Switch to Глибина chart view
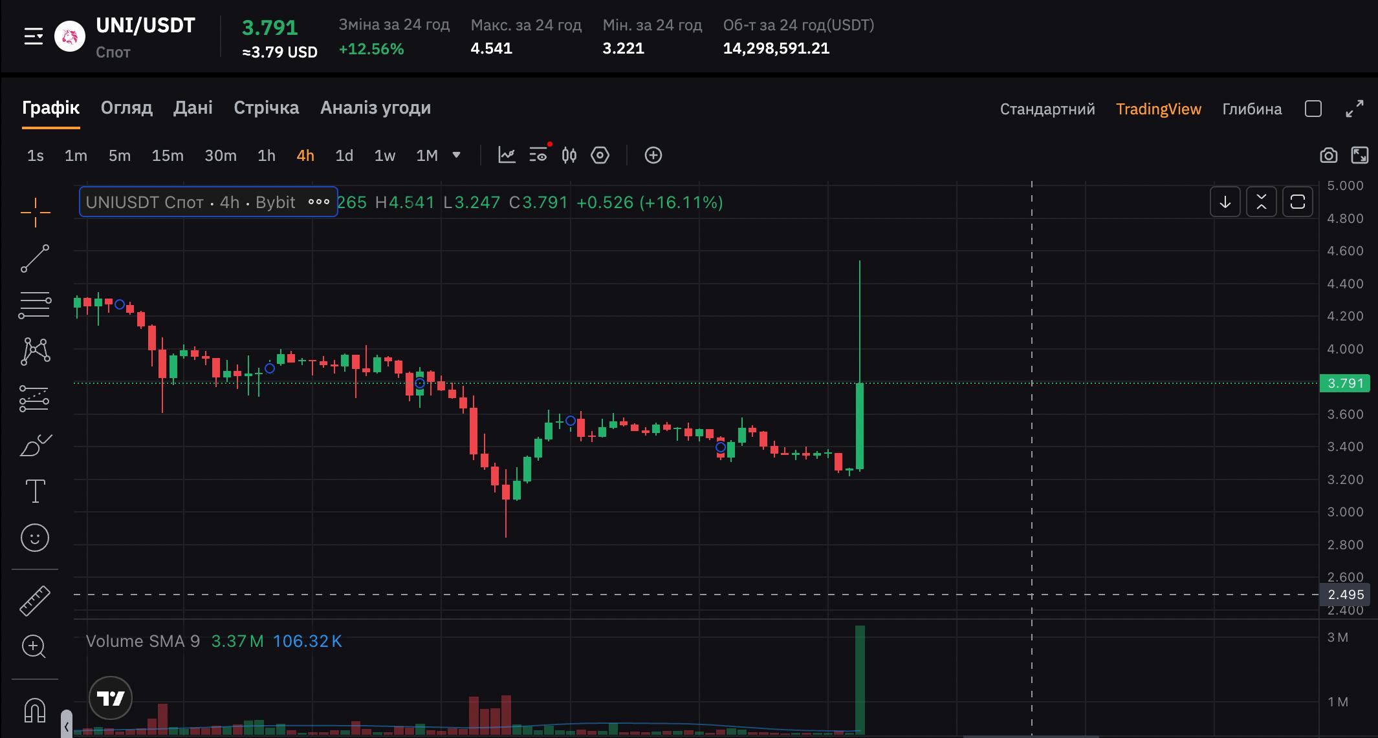This screenshot has width=1378, height=738. 1251,109
